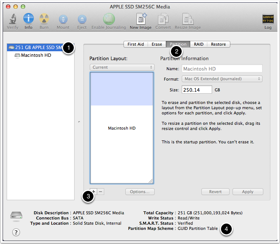Open the Format Mac OS Extended dropdown
This screenshot has height=244, width=280.
[x=222, y=79]
